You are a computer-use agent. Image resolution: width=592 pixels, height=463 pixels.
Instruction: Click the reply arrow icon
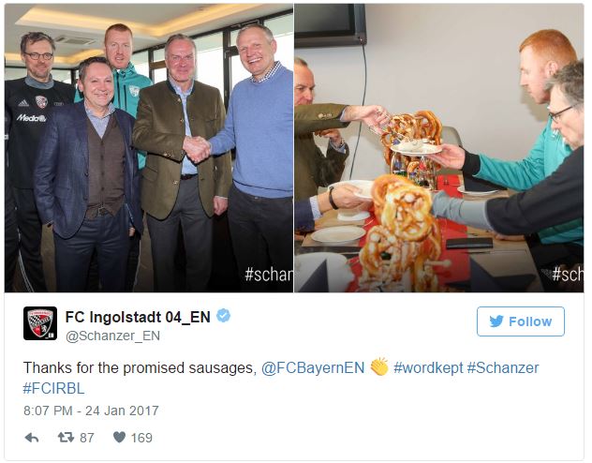(32, 438)
